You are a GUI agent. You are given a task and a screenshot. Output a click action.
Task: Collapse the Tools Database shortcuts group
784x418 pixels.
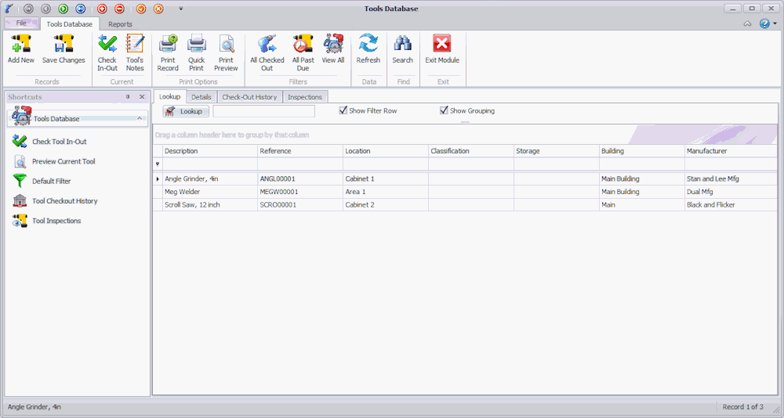140,118
